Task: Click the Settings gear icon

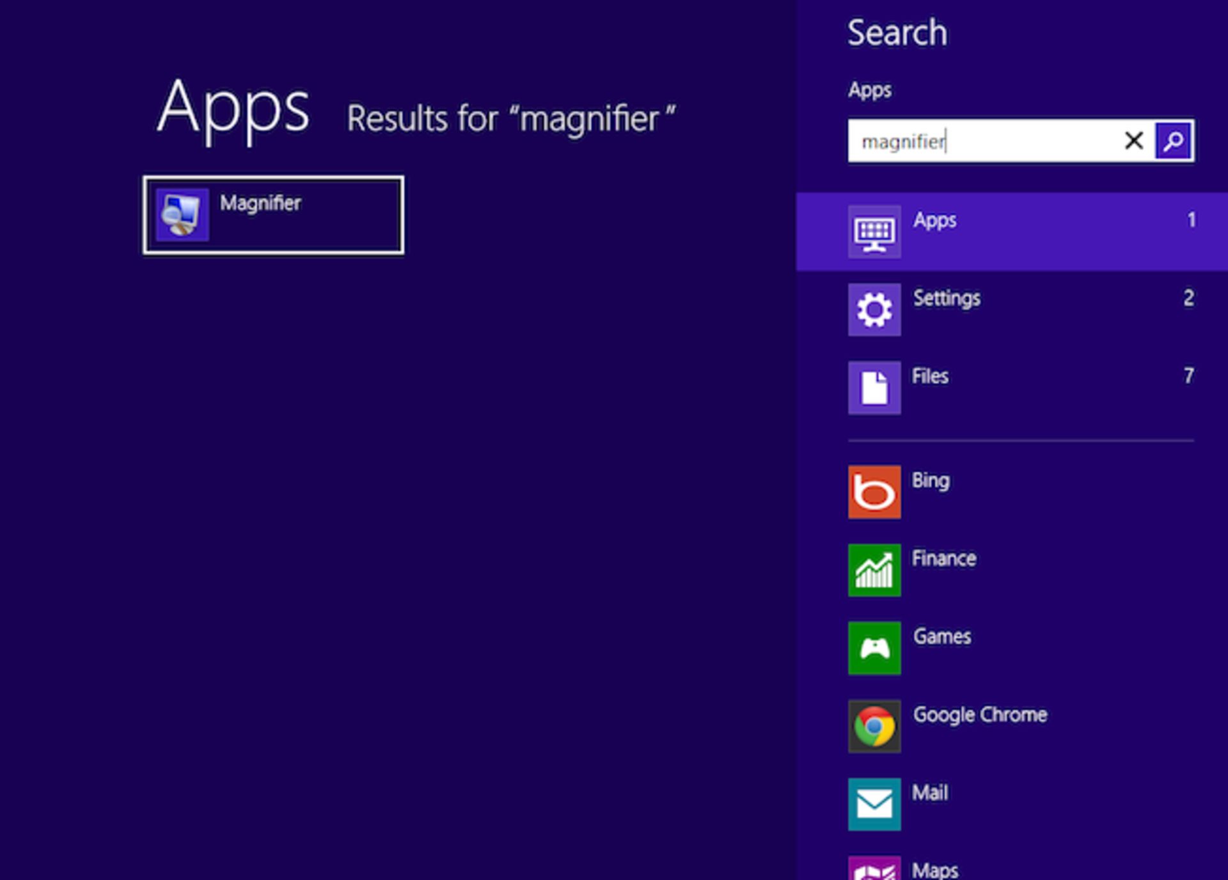Action: [874, 310]
